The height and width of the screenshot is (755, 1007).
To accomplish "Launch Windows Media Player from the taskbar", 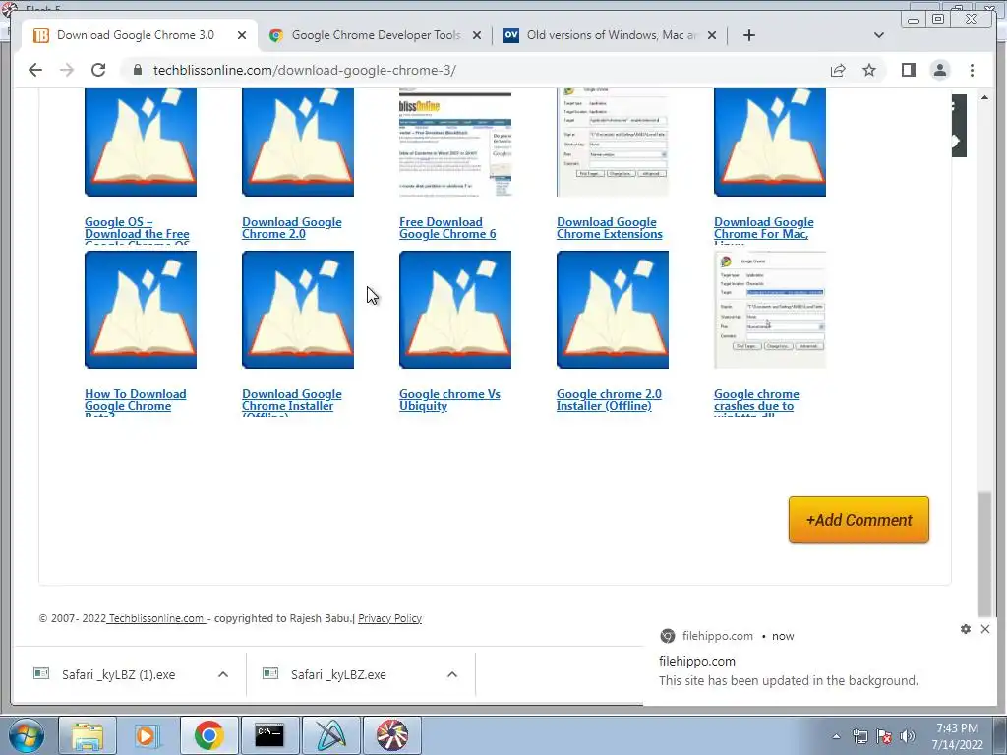I will (x=148, y=735).
